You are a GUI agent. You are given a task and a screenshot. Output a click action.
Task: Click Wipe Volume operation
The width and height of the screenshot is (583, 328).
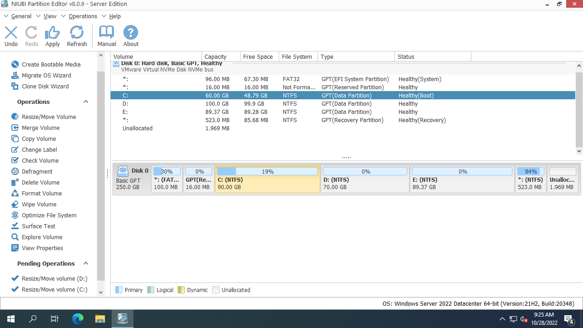pos(39,204)
